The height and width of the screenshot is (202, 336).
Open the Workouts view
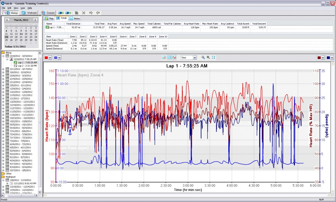[x=29, y=13]
